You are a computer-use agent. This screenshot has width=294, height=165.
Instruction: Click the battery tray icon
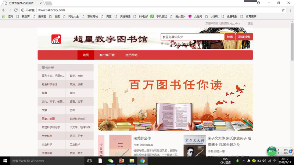(259, 161)
